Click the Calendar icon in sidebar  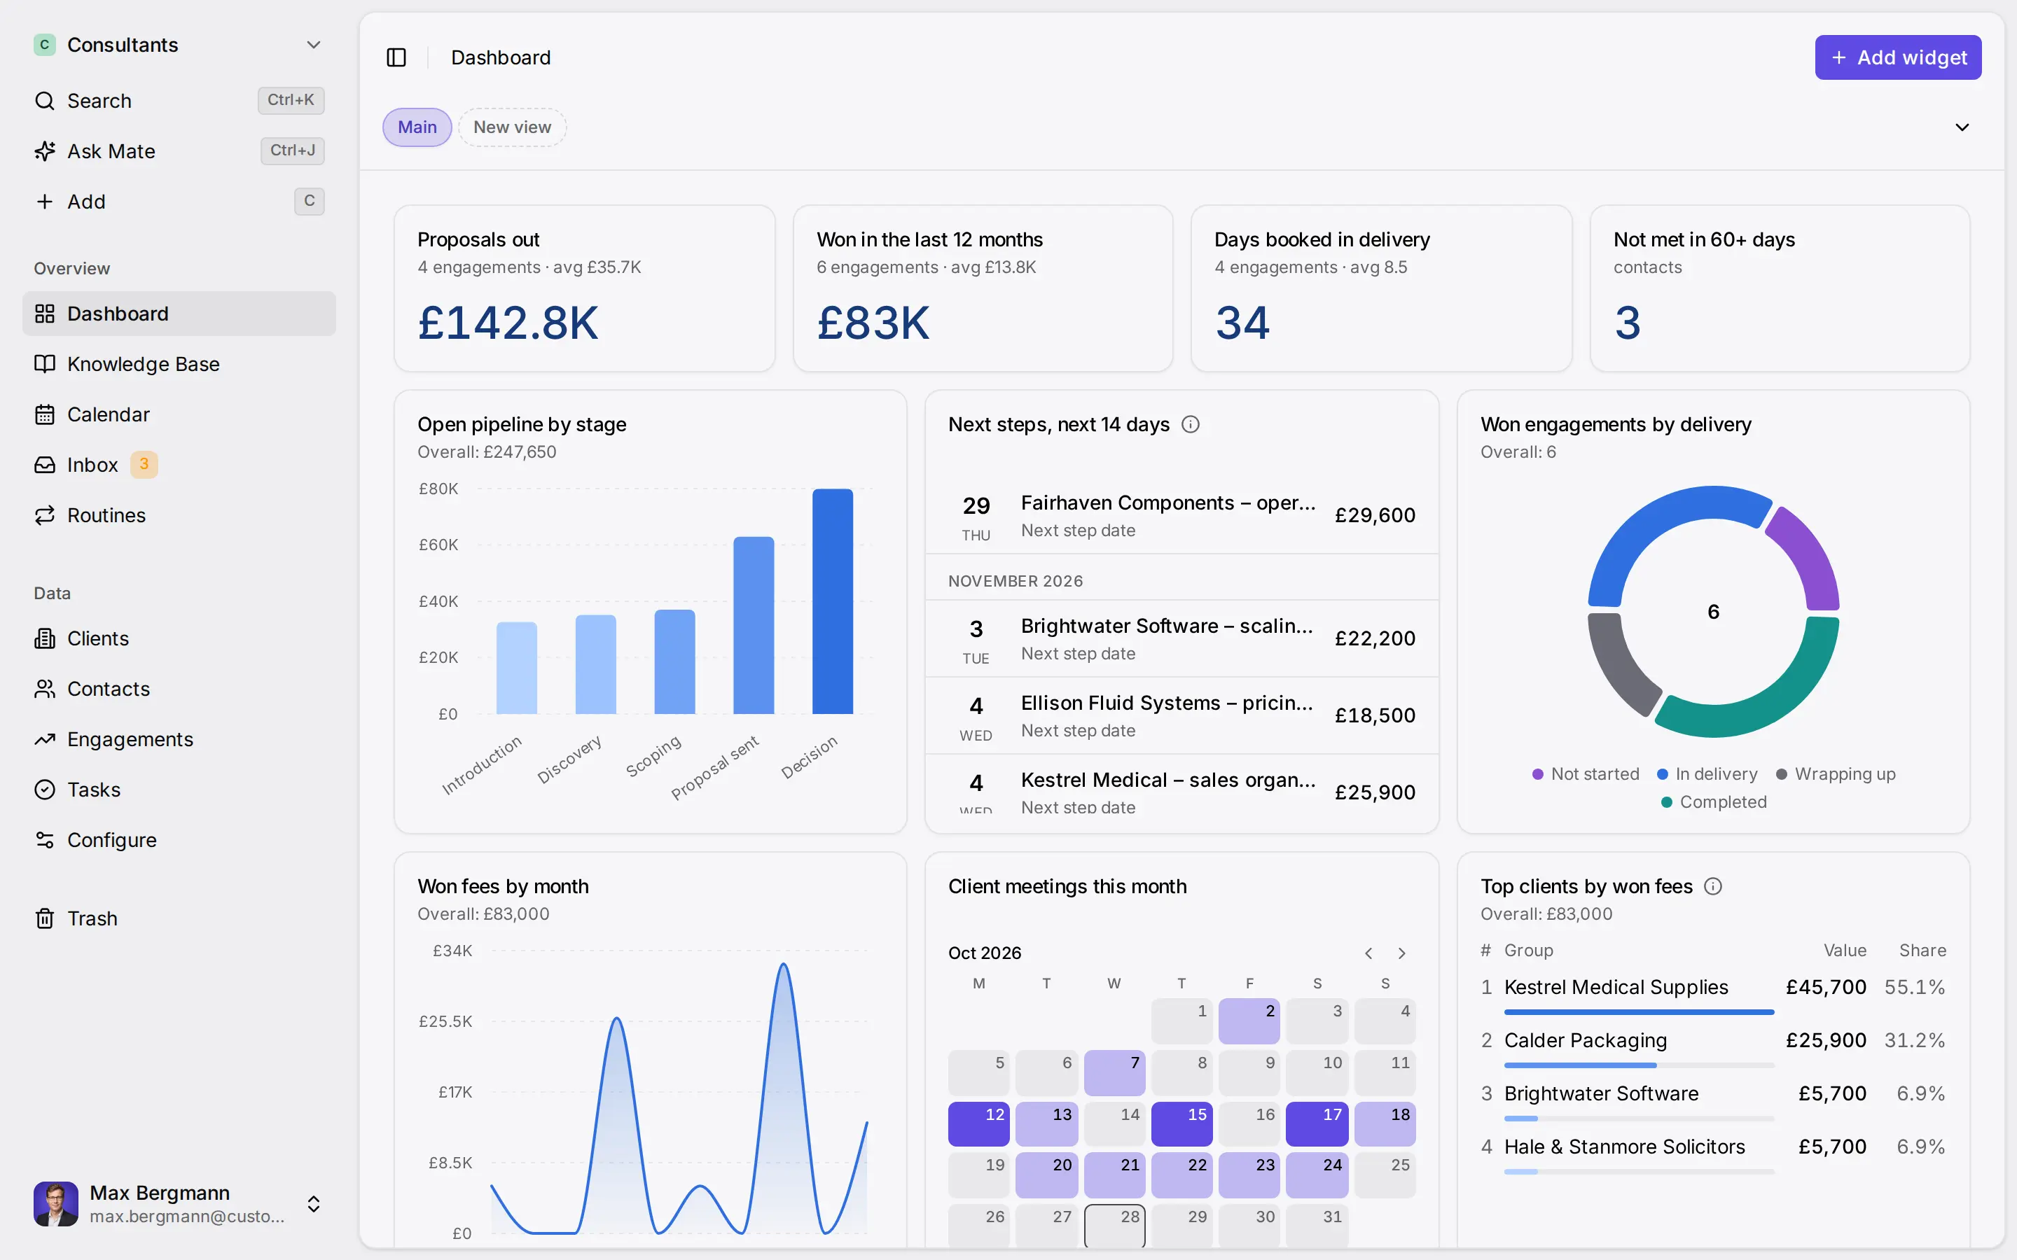click(44, 414)
